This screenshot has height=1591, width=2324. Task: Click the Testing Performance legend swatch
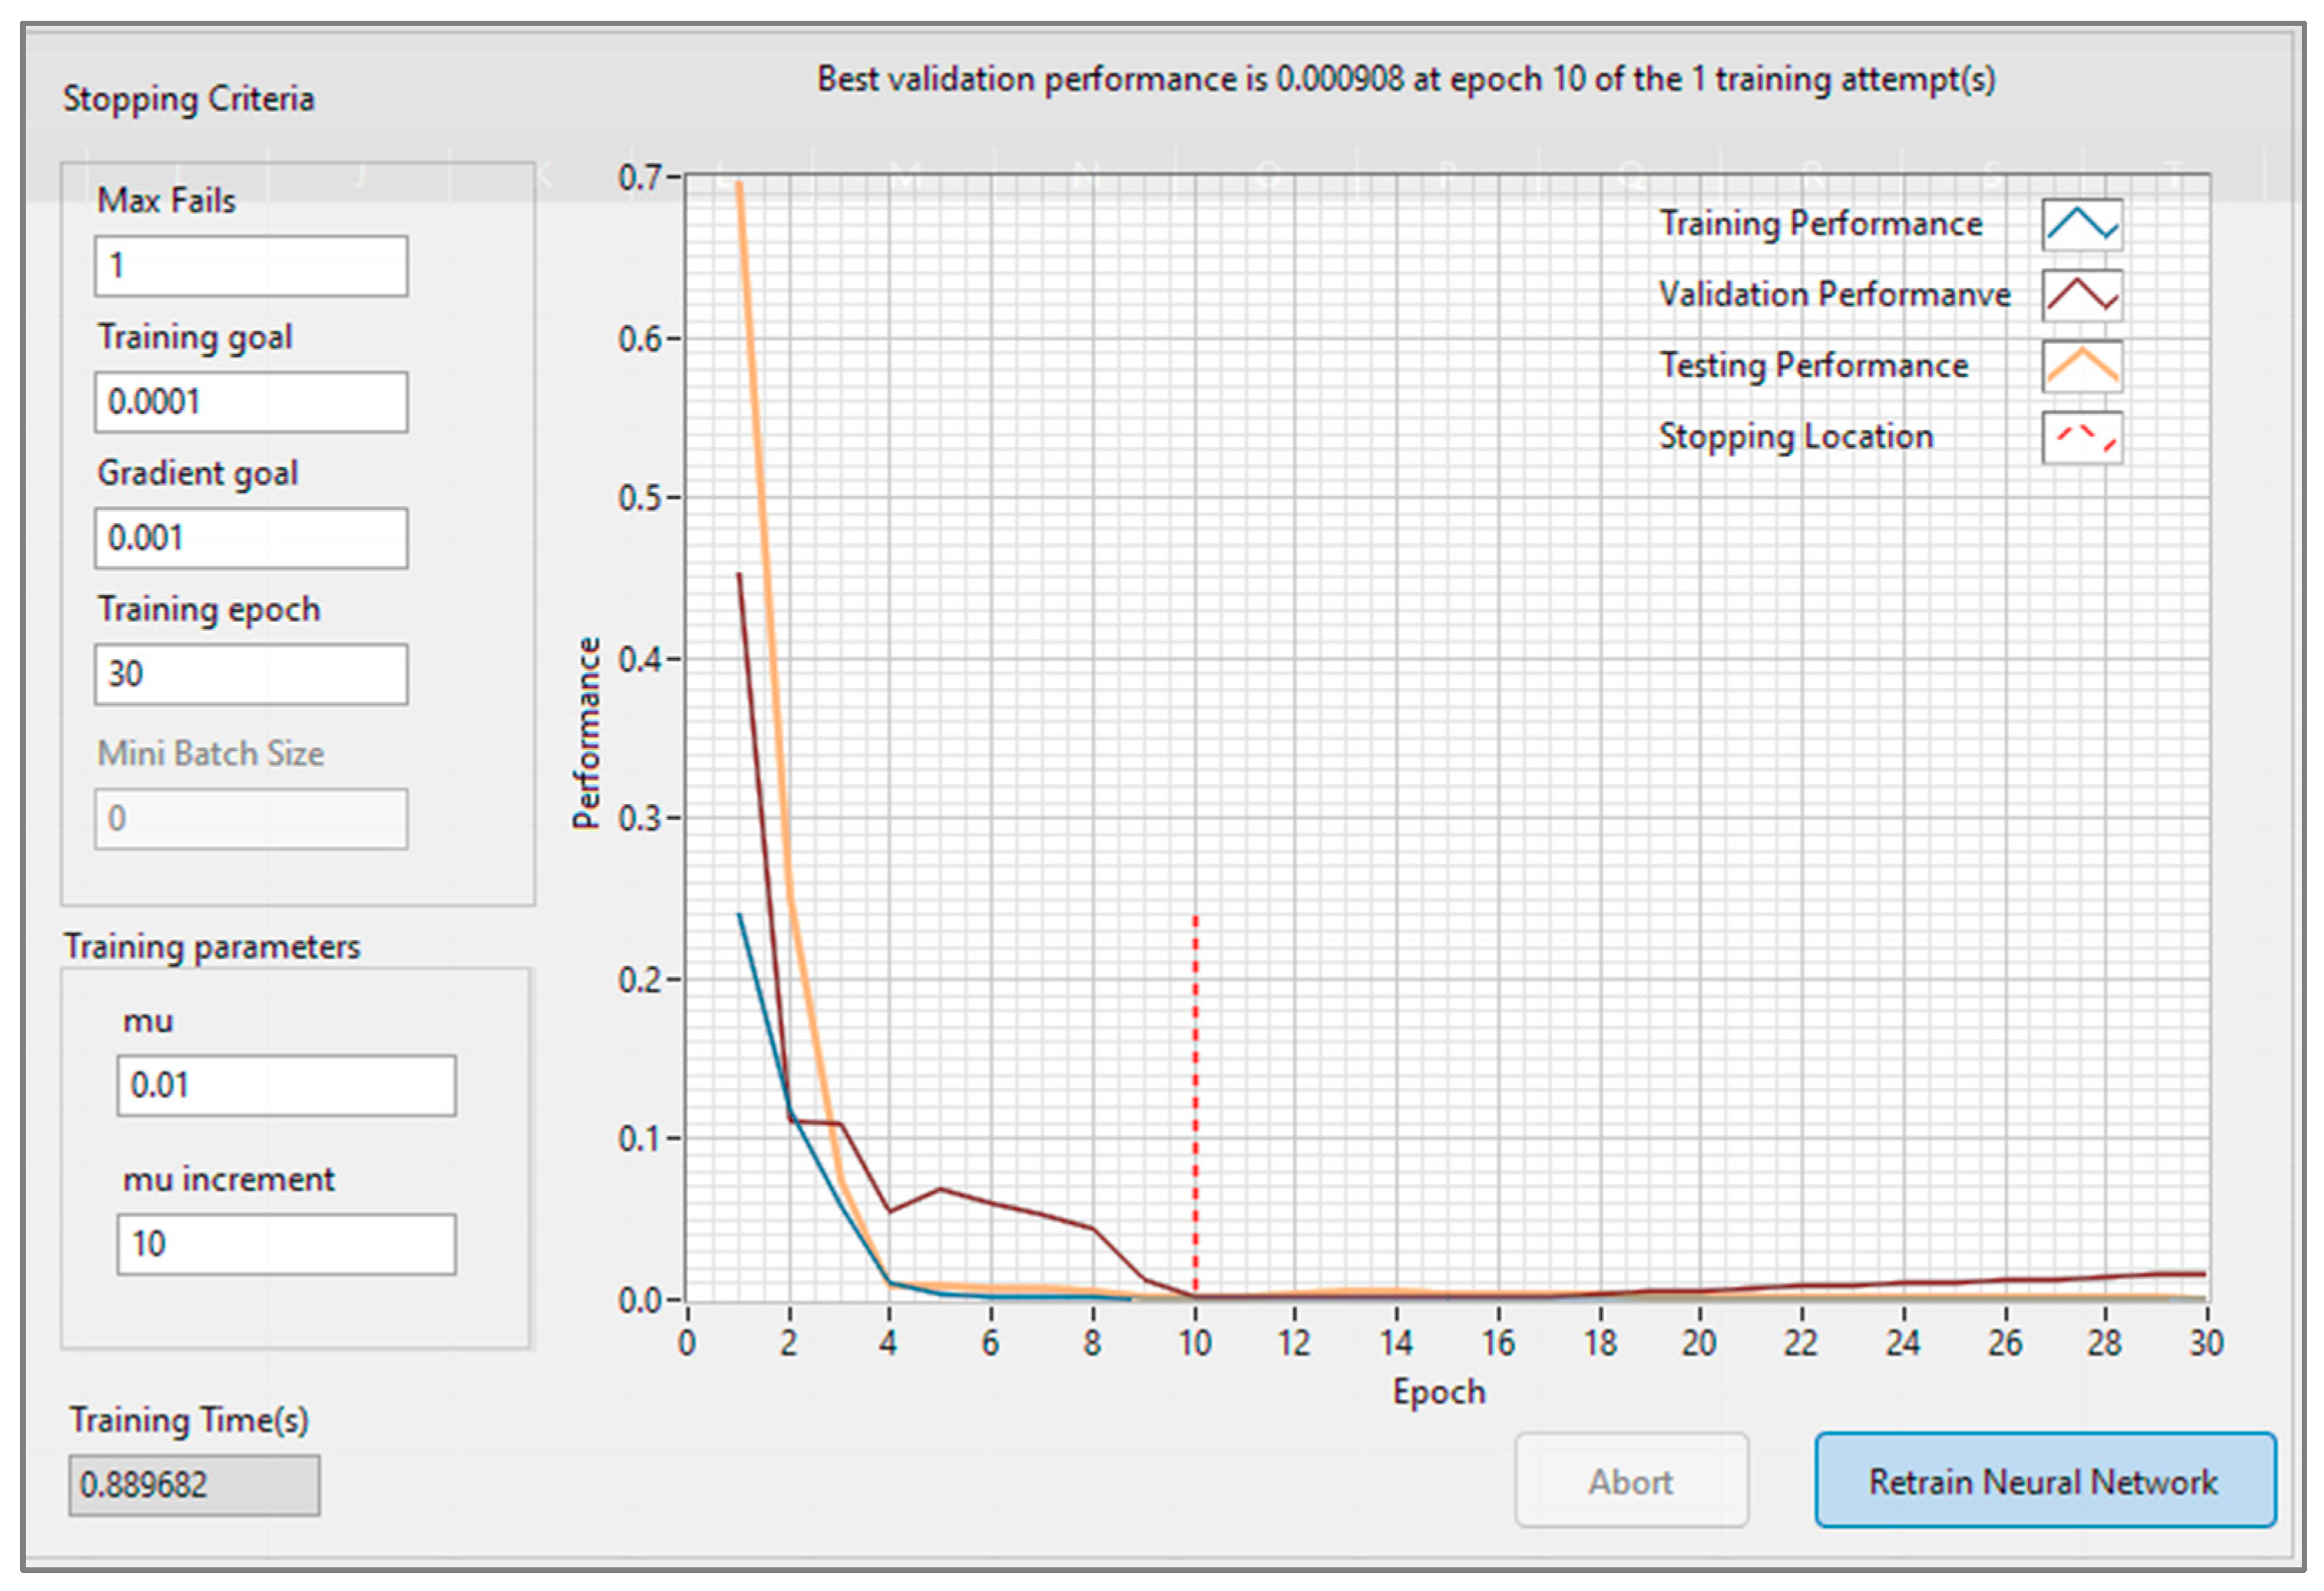[x=2081, y=366]
